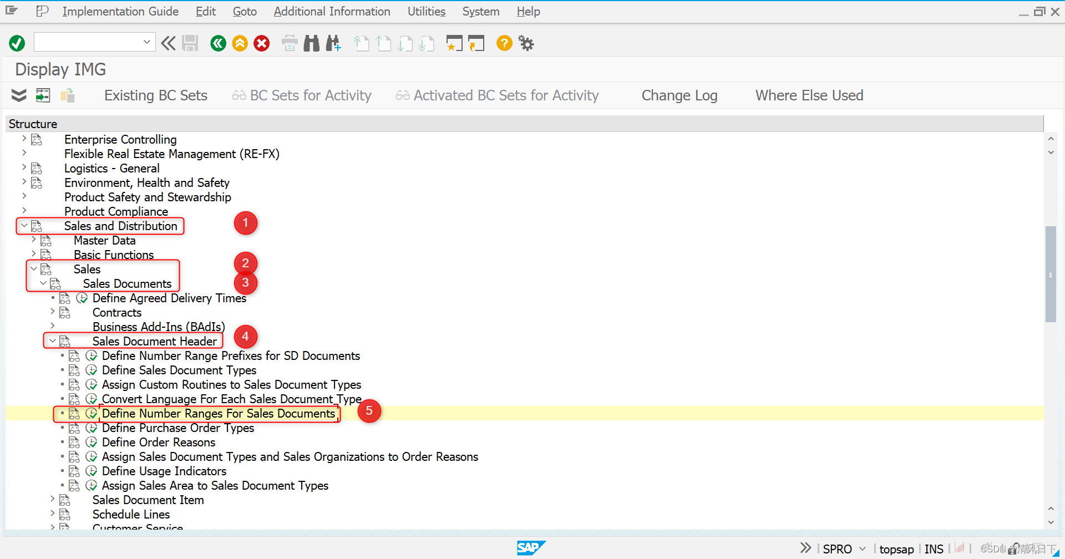Screen dimensions: 1065x559
Task: Open Help via the question mark icon
Action: (x=504, y=43)
